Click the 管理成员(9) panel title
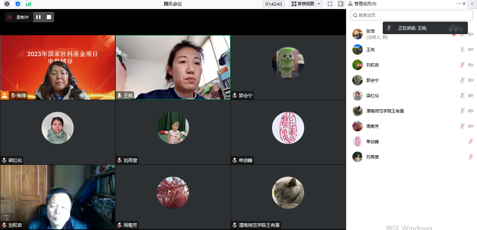Screen dimensions: 477x230 pyautogui.click(x=365, y=4)
